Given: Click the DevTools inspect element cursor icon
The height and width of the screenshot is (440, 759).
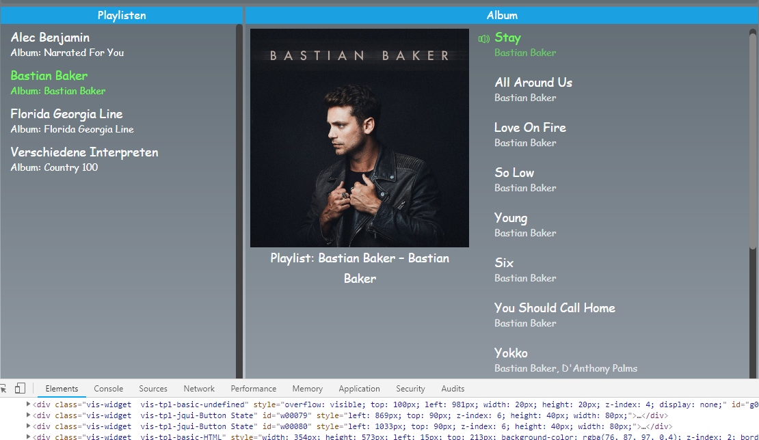Looking at the screenshot, I should (x=3, y=388).
